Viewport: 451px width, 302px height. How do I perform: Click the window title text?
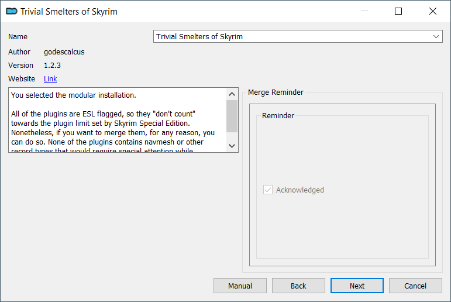(69, 12)
